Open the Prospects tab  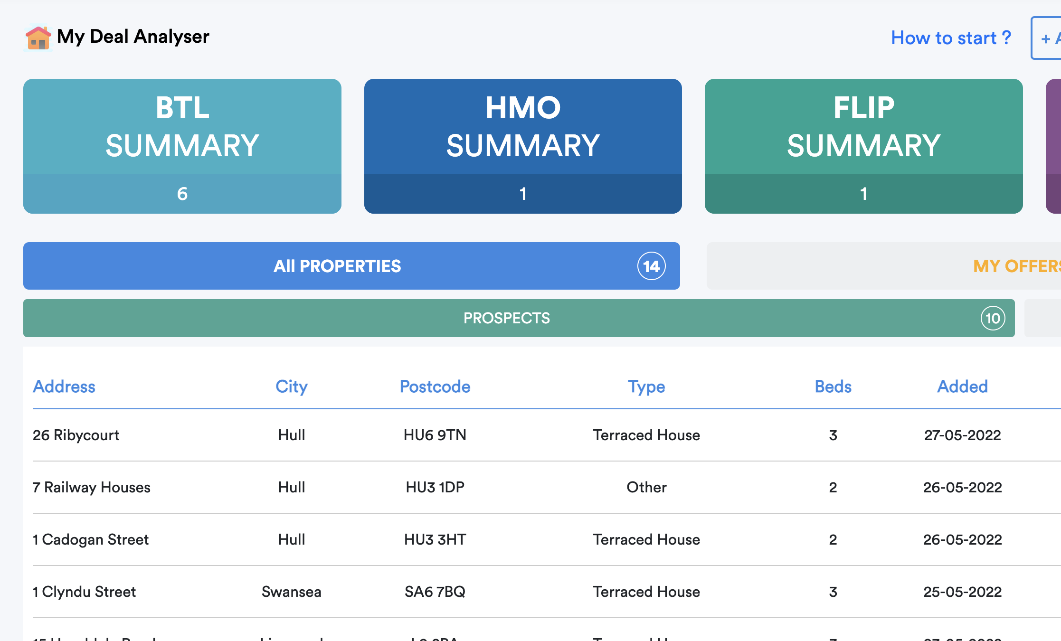pos(506,318)
